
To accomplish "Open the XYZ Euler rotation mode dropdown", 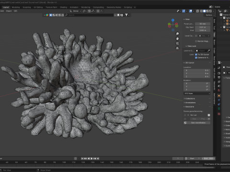I will coord(196,94).
